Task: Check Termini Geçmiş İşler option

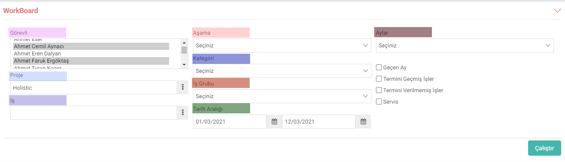Action: pos(379,79)
